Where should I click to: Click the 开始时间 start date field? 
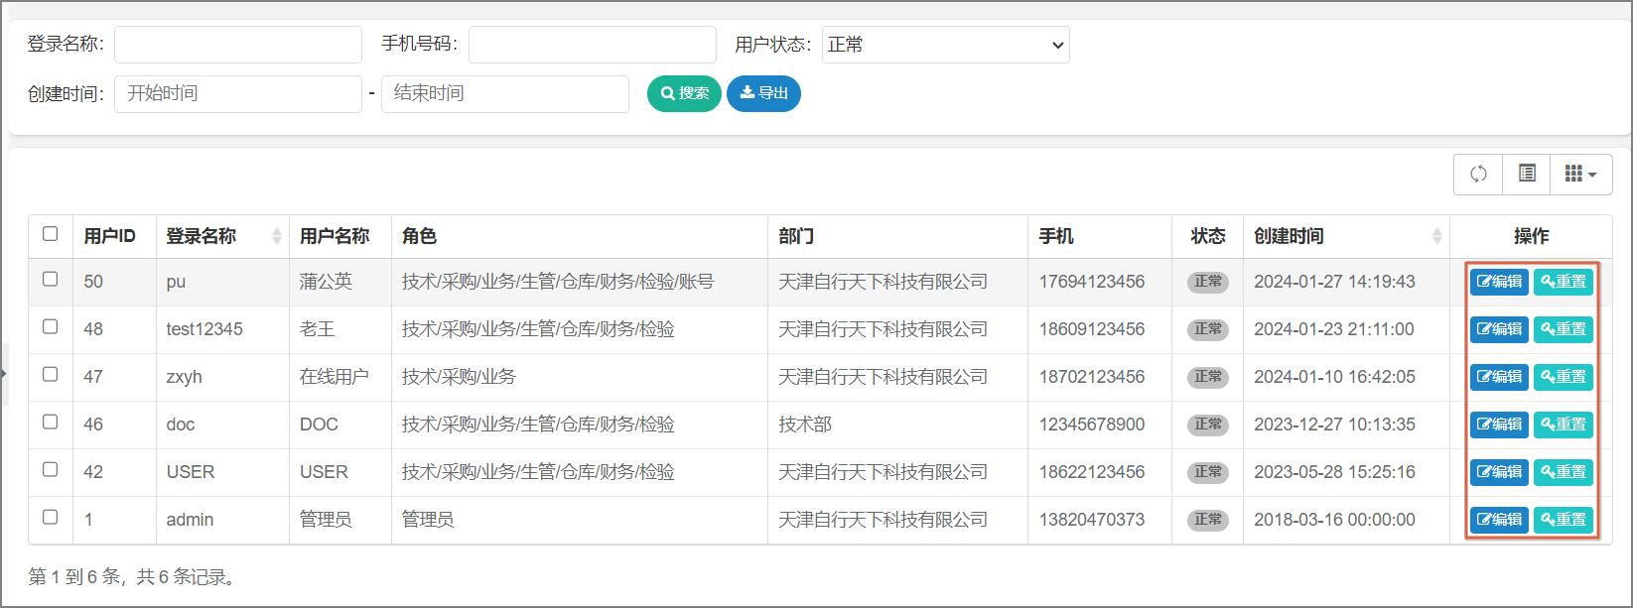click(x=238, y=94)
